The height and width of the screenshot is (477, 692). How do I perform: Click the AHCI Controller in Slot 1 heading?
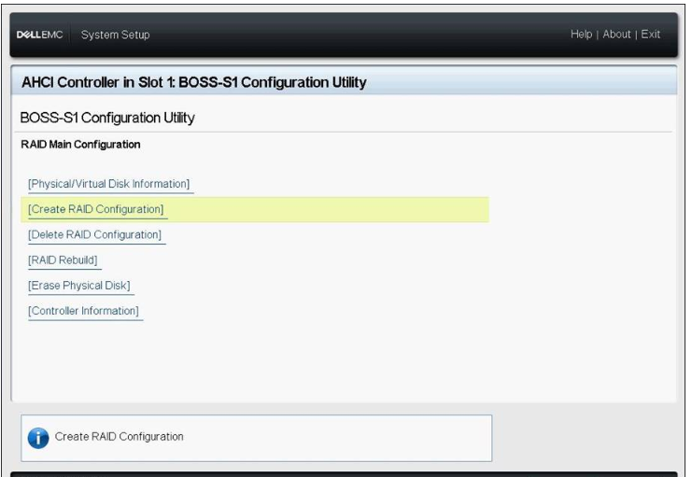click(193, 82)
